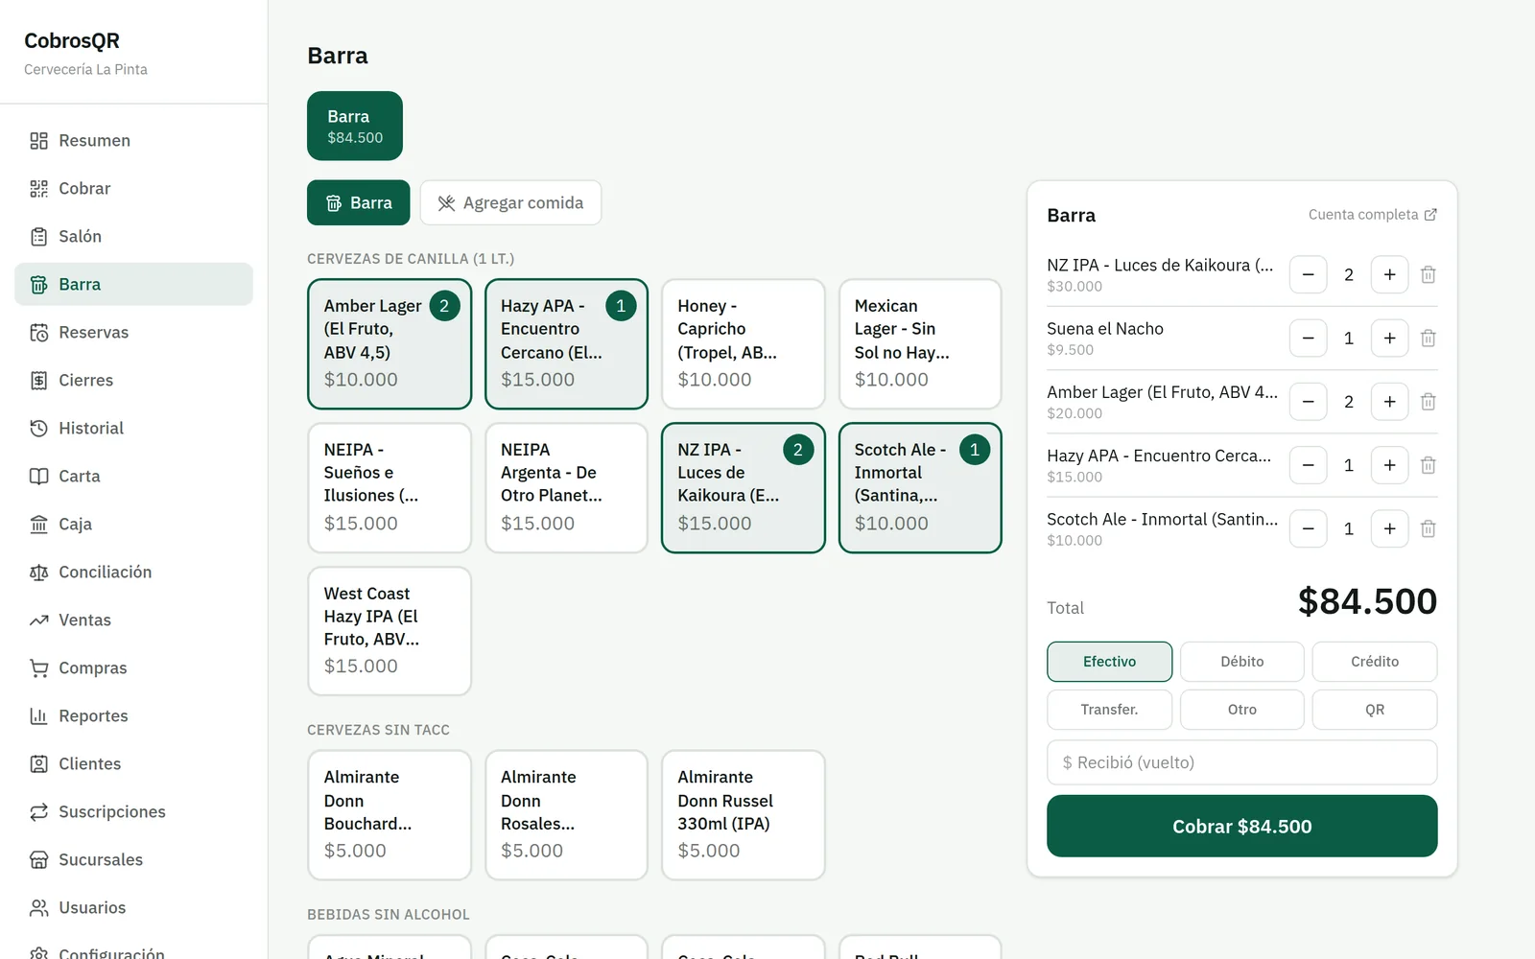Screen dimensions: 1535x959
Task: Select the Barra $84.500 account card
Action: pos(355,126)
